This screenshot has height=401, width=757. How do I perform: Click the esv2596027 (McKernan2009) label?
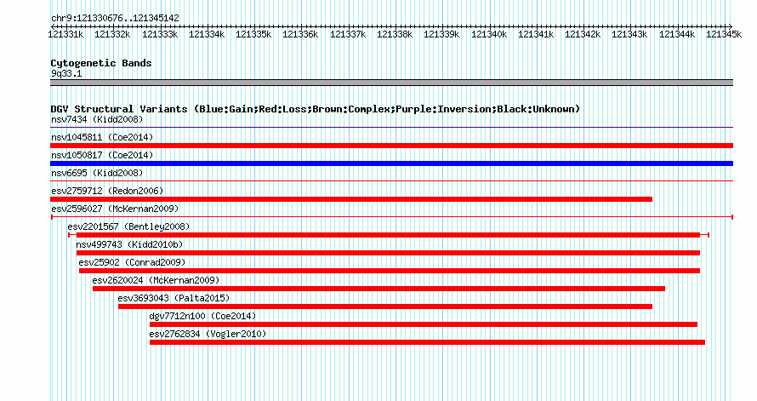pos(115,209)
